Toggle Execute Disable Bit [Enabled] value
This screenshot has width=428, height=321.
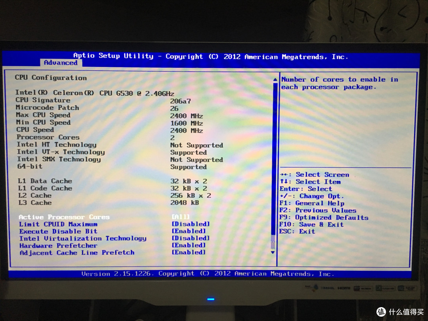click(x=189, y=231)
